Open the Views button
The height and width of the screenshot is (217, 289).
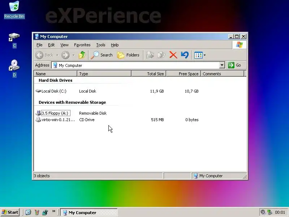(x=198, y=55)
